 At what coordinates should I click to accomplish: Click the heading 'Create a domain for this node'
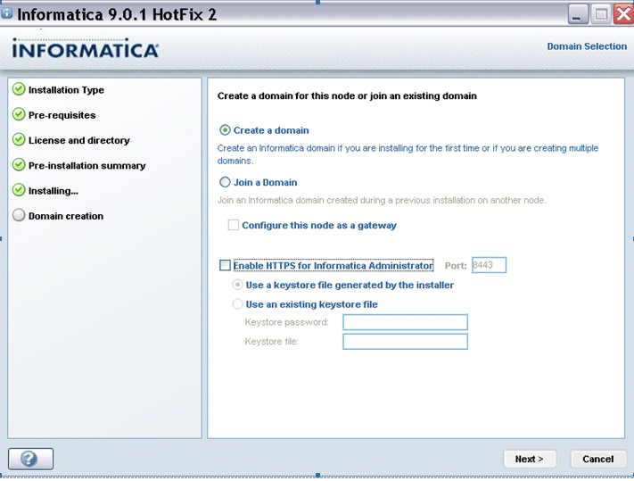point(347,95)
